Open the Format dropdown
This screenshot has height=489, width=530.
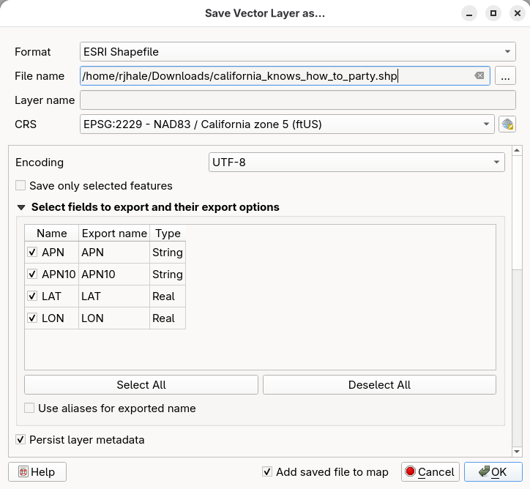[297, 52]
